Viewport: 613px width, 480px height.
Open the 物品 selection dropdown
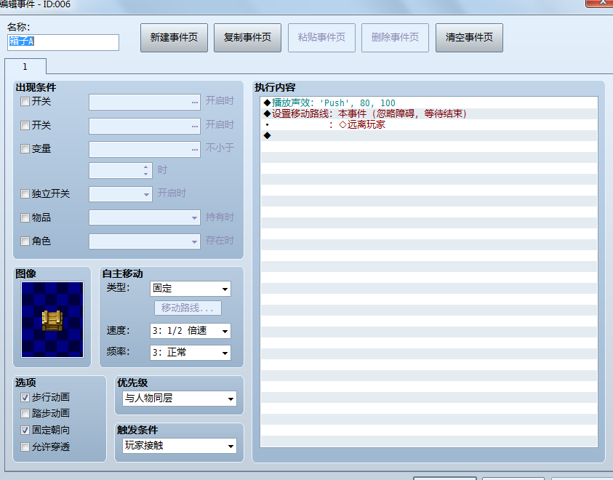145,217
